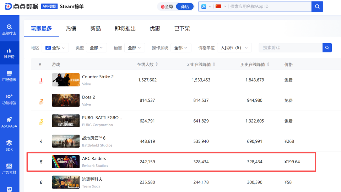The height and width of the screenshot is (192, 341).
Task: Click the 功能标签 IQ icon
Action: point(9,99)
